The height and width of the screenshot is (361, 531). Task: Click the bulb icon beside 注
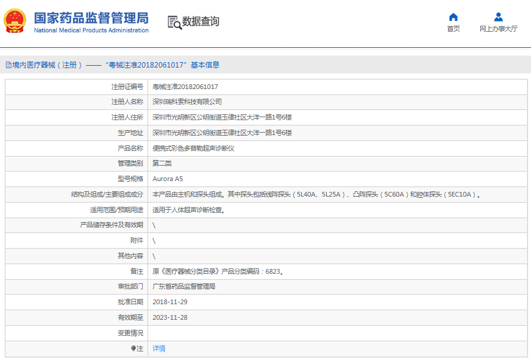coord(133,348)
